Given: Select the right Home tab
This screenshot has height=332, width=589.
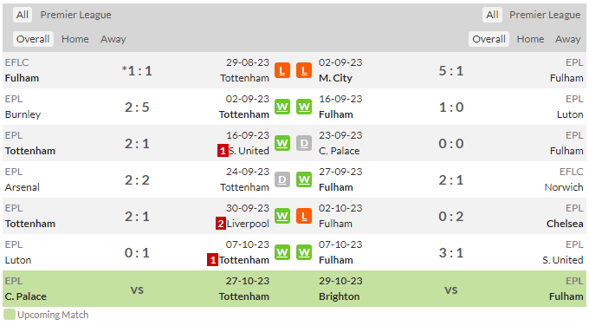Looking at the screenshot, I should tap(530, 39).
